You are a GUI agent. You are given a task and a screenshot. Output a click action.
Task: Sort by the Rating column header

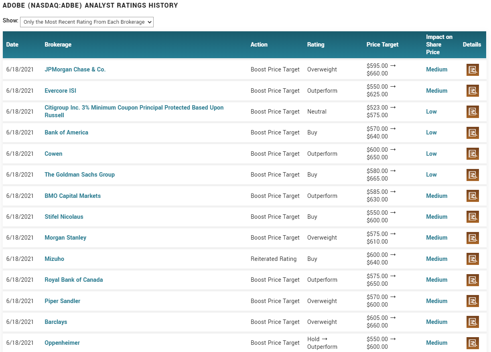click(x=316, y=45)
